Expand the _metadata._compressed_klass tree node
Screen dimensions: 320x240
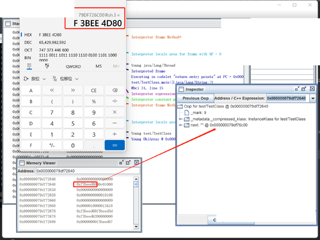(181, 119)
